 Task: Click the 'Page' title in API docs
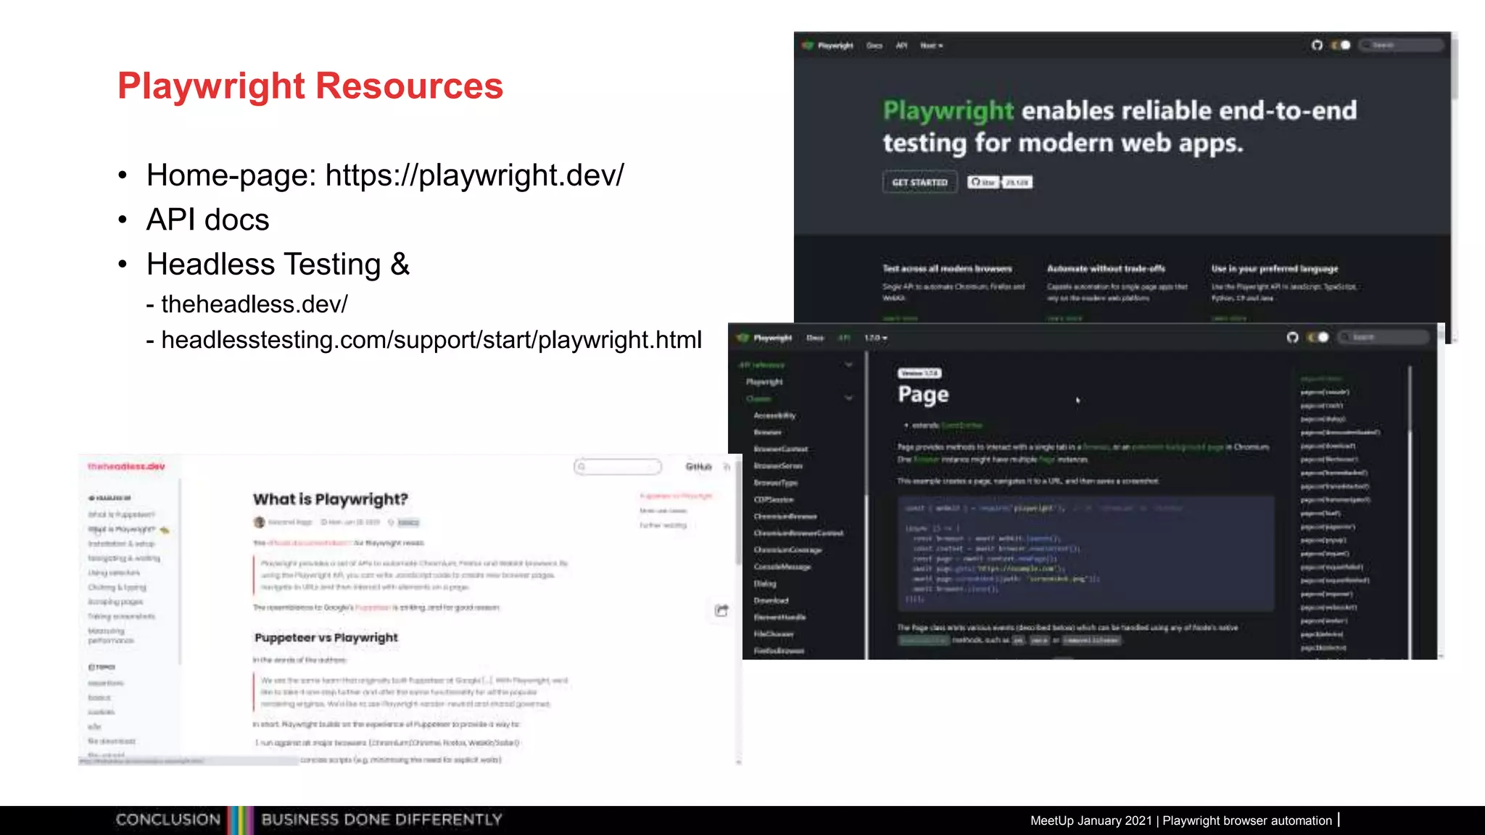coord(923,394)
